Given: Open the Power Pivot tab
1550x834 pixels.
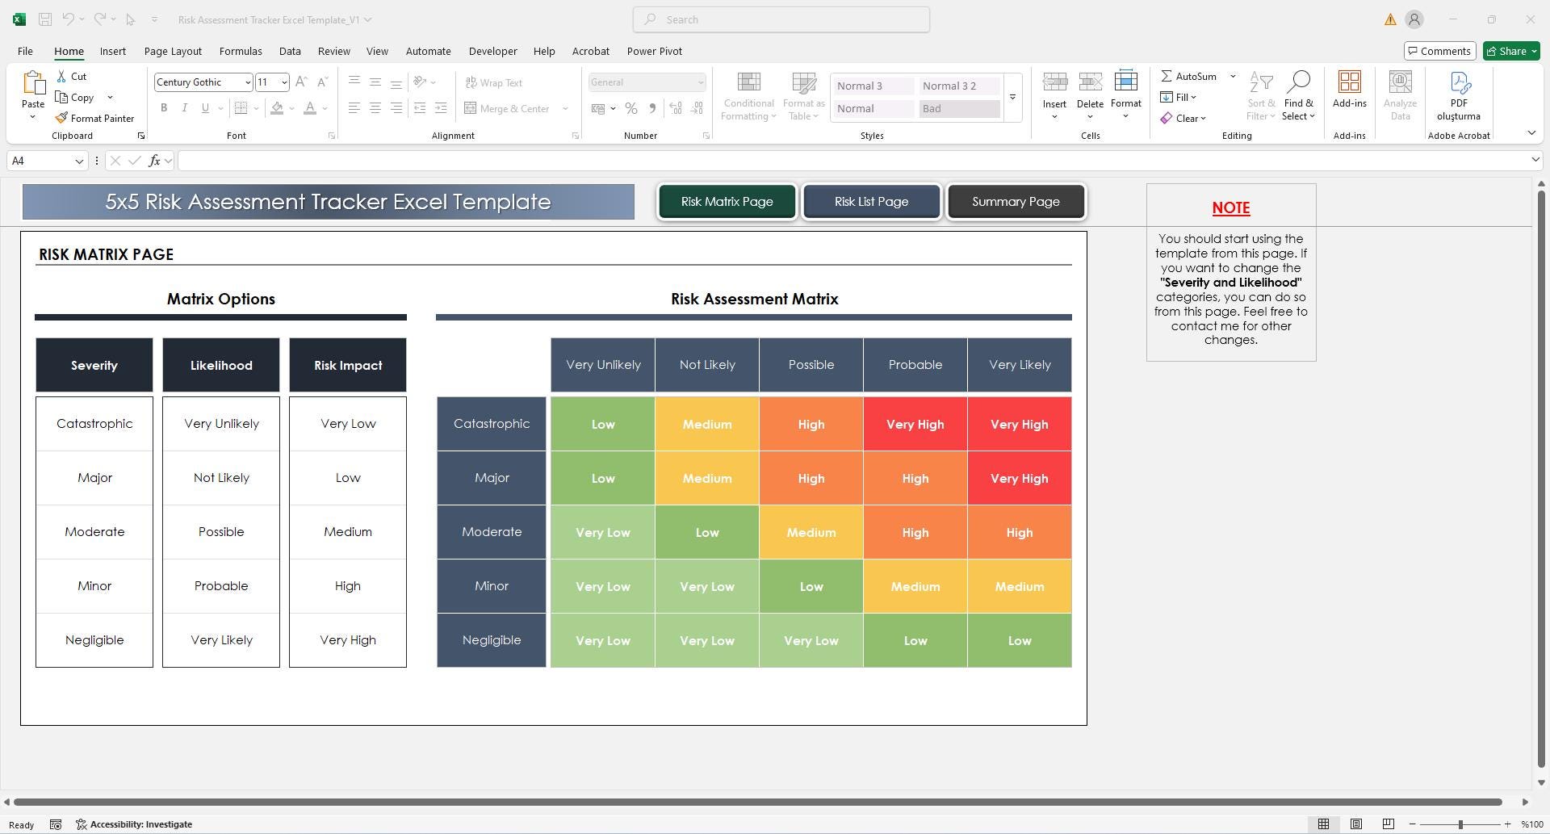Looking at the screenshot, I should pyautogui.click(x=654, y=51).
